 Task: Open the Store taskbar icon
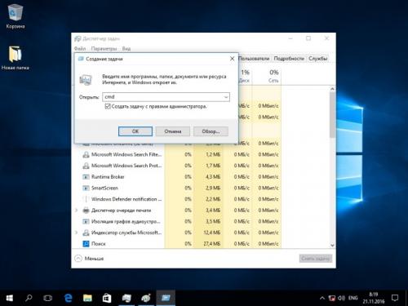point(107,298)
